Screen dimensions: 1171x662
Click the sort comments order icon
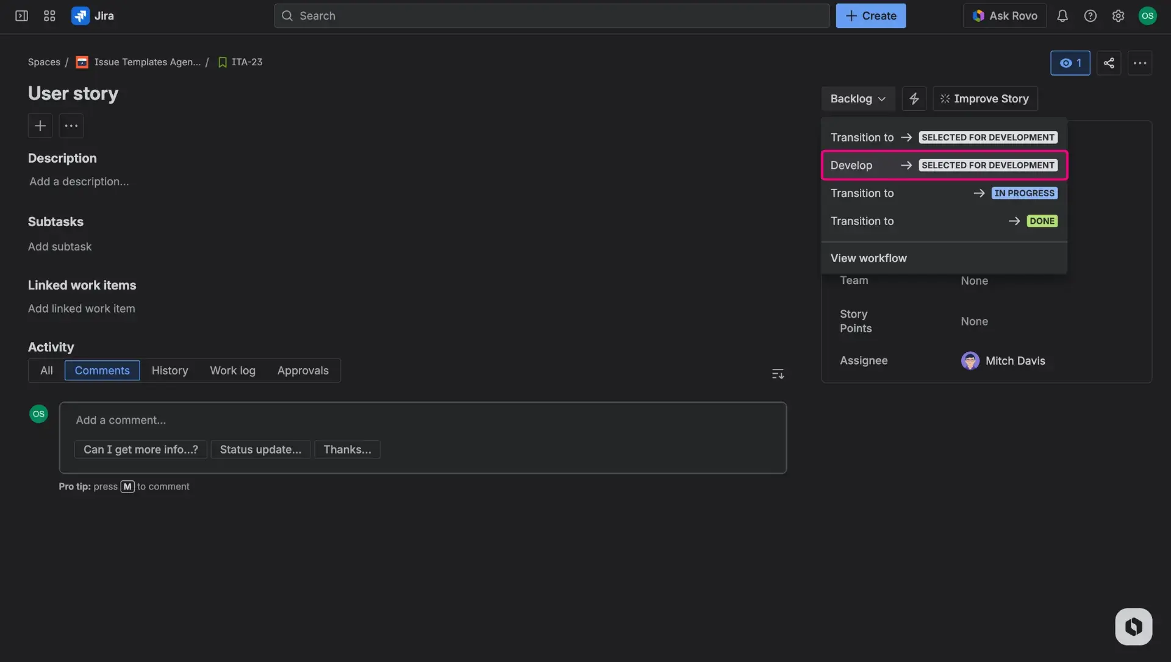point(777,372)
